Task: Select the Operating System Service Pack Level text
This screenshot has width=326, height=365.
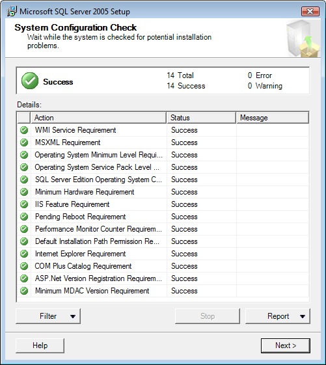Action: [97, 167]
